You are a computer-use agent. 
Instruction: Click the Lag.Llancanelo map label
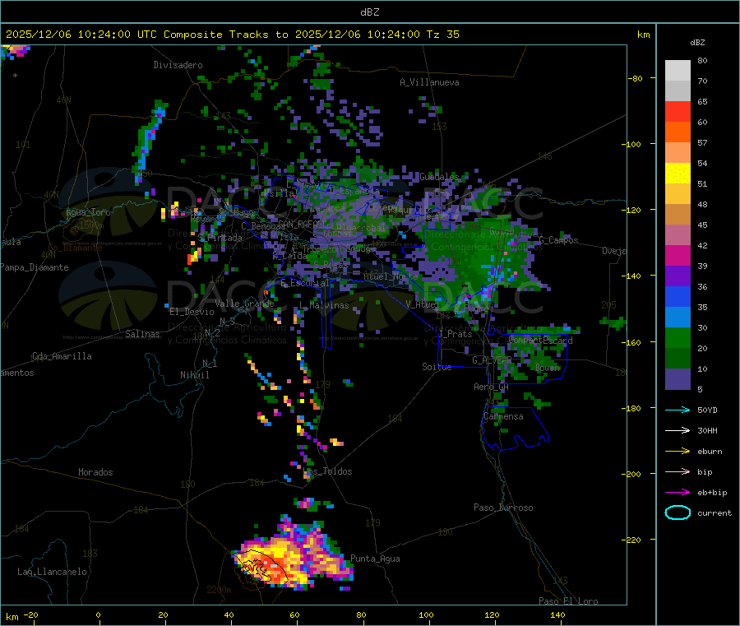coord(52,572)
